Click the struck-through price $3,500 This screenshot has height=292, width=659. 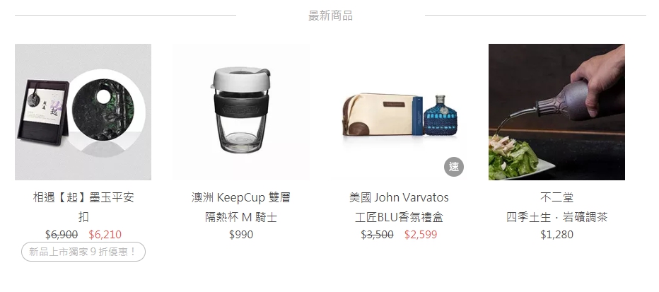(x=377, y=235)
